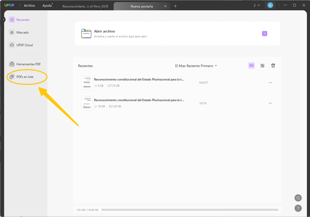The image size is (310, 217).
Task: Open the Archivo menu
Action: click(29, 5)
